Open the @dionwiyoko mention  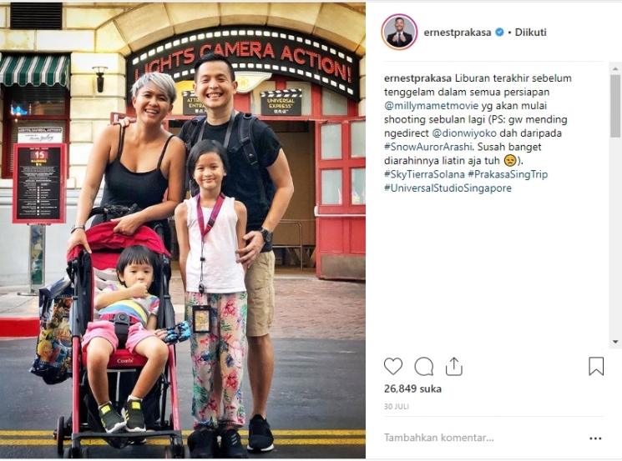click(x=464, y=133)
